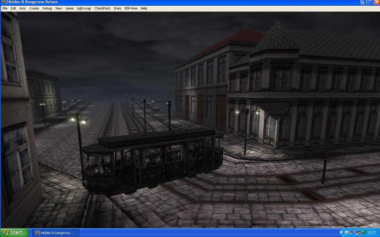Click the Windows Start button
Image resolution: width=380 pixels, height=237 pixels.
(x=15, y=233)
